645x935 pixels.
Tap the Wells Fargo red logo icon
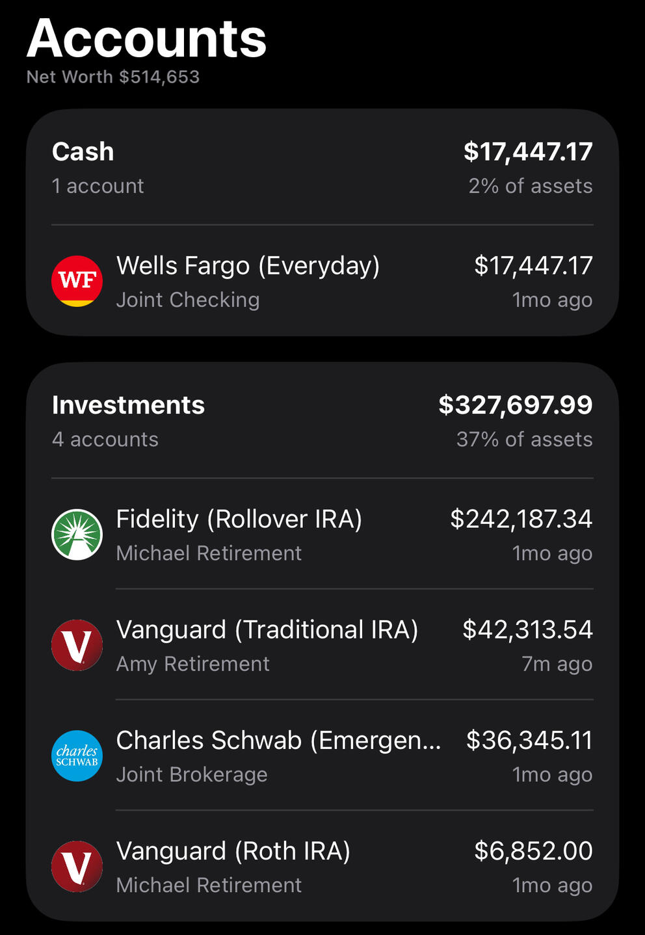point(77,281)
